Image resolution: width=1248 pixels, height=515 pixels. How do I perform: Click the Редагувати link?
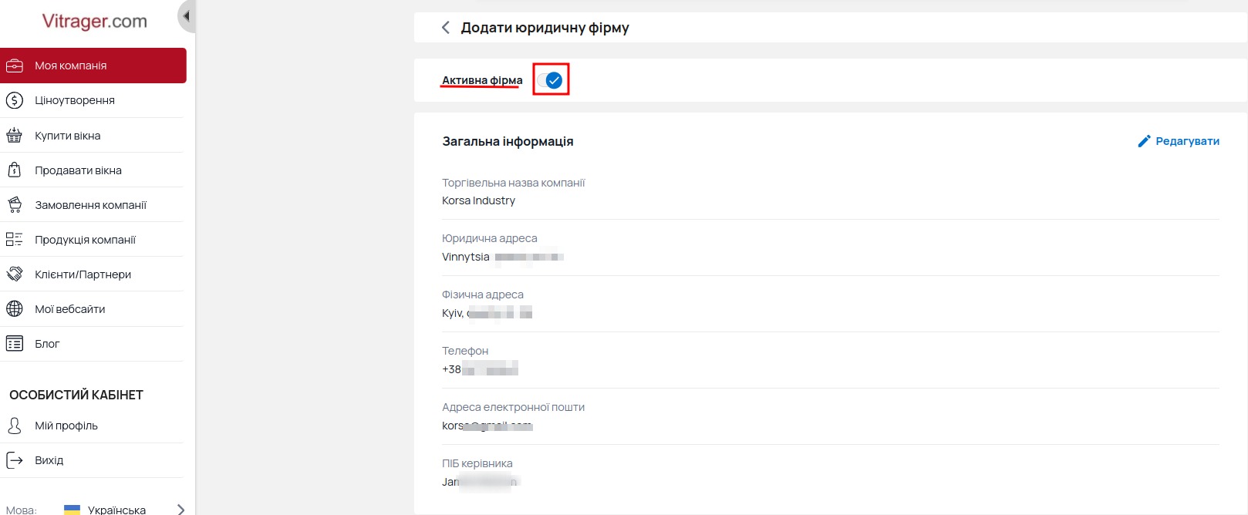[1187, 141]
